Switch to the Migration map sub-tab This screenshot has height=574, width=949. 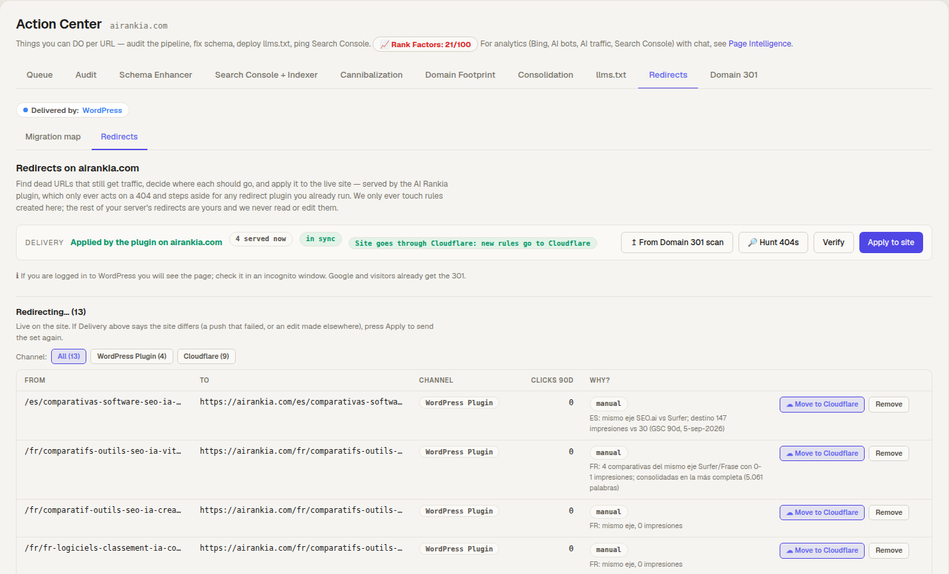point(53,137)
